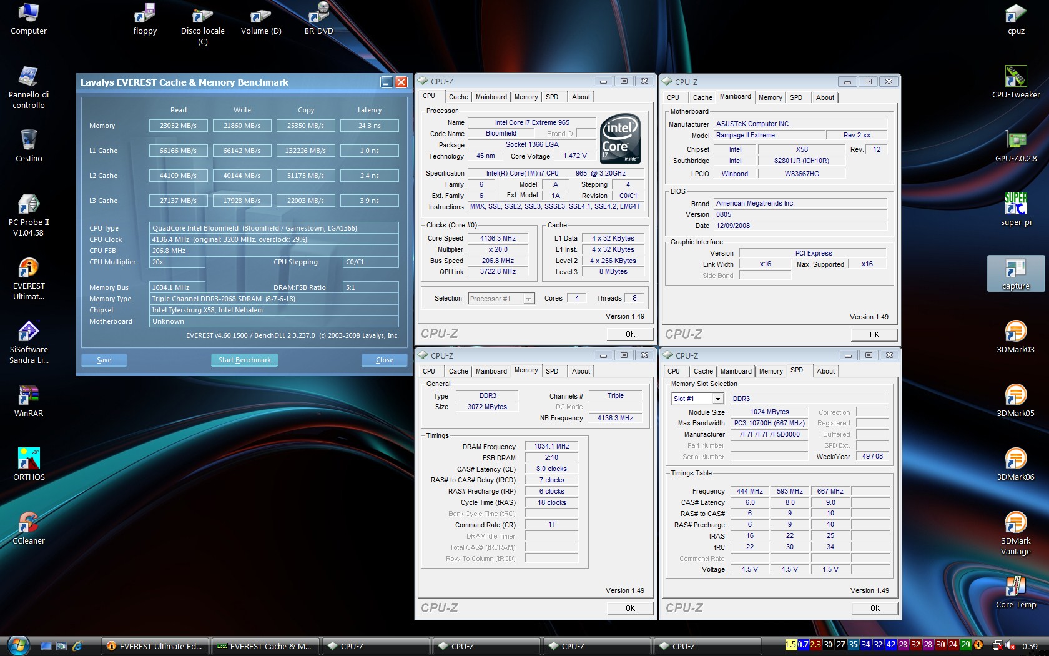Click Rampage II Extreme model field
This screenshot has width=1049, height=656.
click(769, 135)
